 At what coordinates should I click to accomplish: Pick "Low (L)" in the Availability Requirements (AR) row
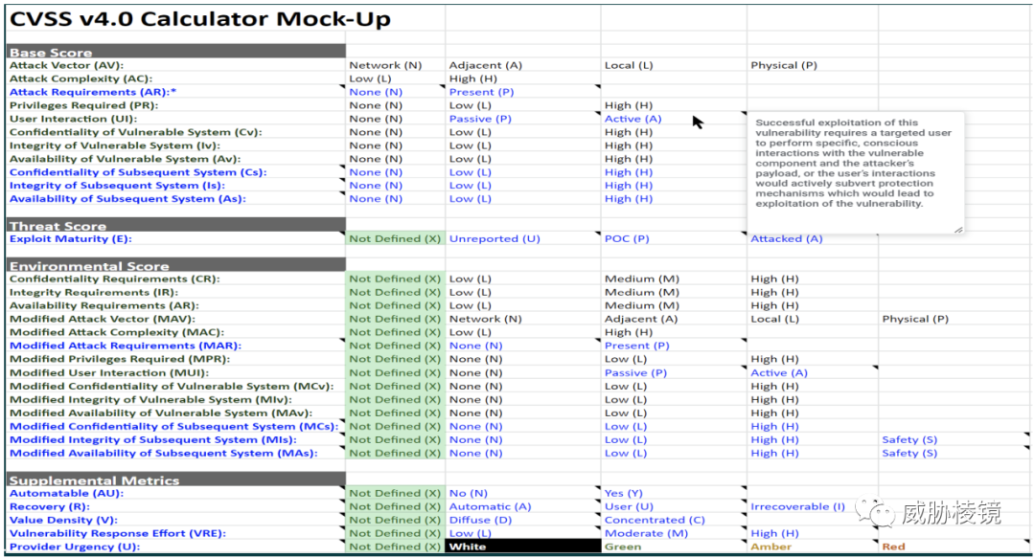pos(470,305)
